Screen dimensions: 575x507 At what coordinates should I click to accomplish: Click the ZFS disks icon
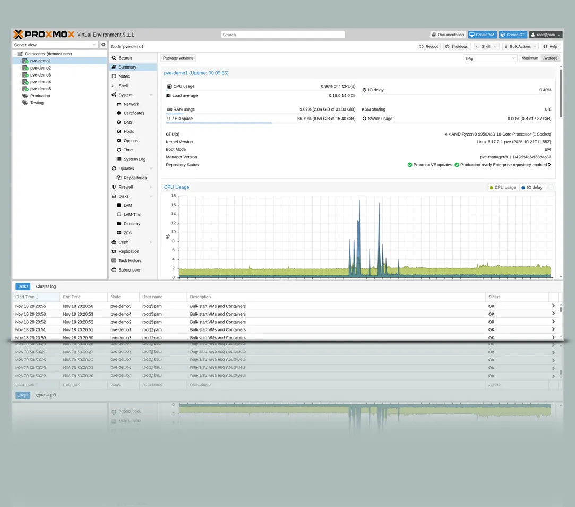pos(119,233)
